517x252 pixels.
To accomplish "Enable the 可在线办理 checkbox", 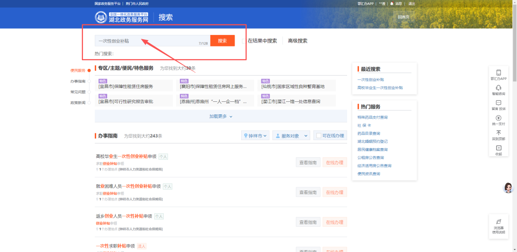I will (x=319, y=135).
